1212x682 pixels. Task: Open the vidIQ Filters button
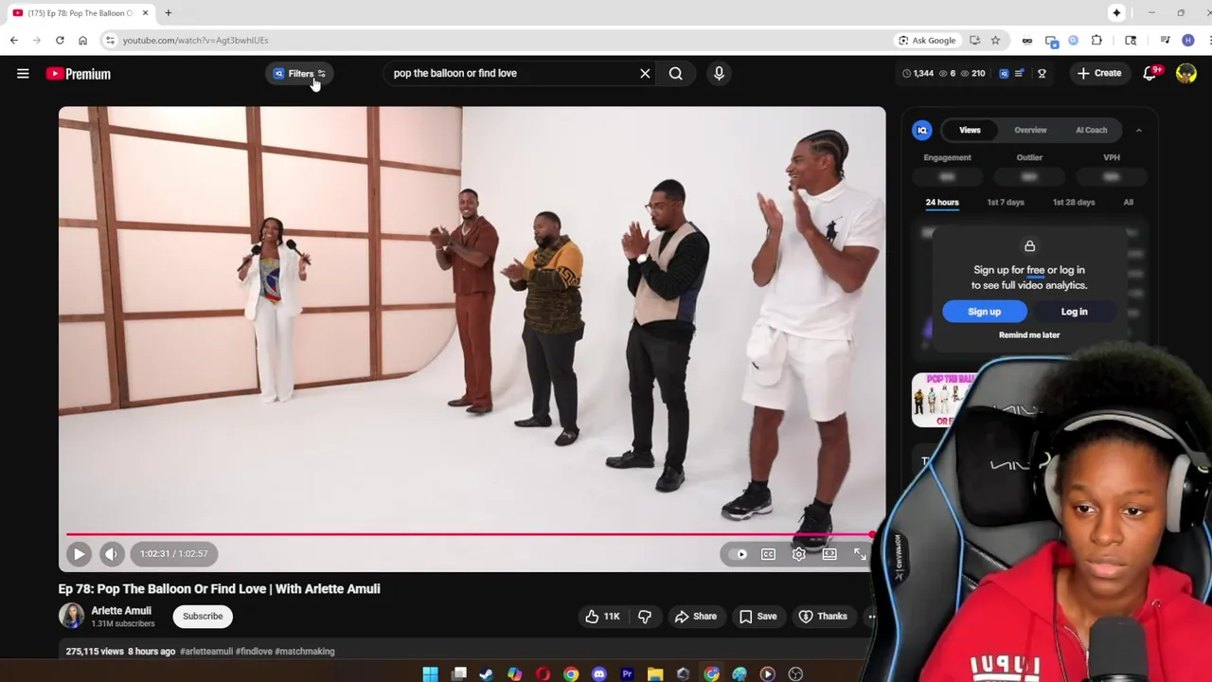[299, 73]
